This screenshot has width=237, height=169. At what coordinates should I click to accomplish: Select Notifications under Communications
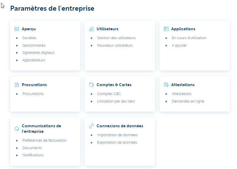[33, 155]
